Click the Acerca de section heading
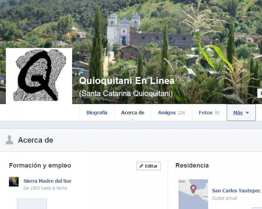This screenshot has height=209, width=262. (35, 140)
